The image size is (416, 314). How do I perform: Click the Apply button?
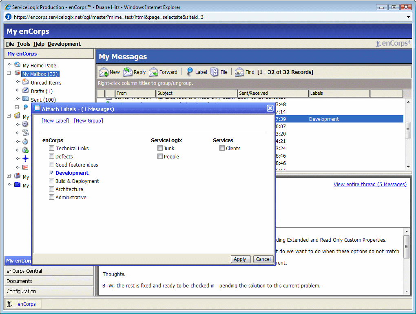(241, 259)
